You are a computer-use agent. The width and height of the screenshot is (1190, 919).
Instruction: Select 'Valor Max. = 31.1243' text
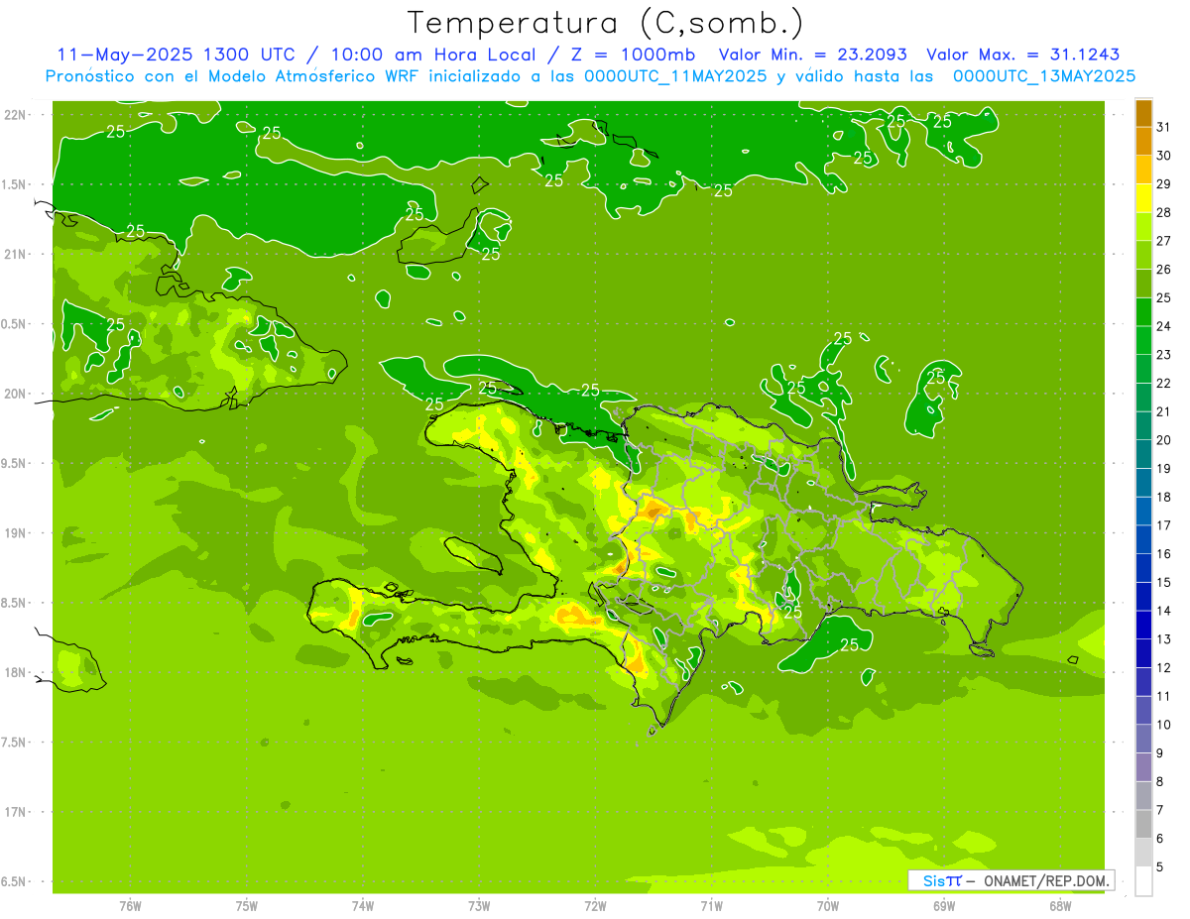pyautogui.click(x=1022, y=55)
